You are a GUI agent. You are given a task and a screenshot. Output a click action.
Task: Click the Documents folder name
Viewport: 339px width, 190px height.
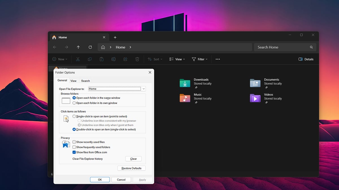[271, 80]
